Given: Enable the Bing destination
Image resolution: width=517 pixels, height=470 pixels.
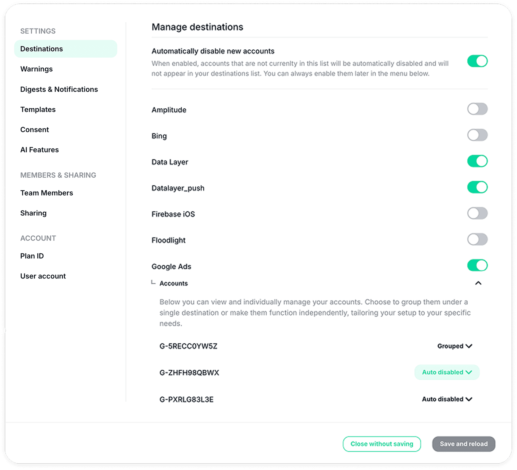Looking at the screenshot, I should [477, 135].
